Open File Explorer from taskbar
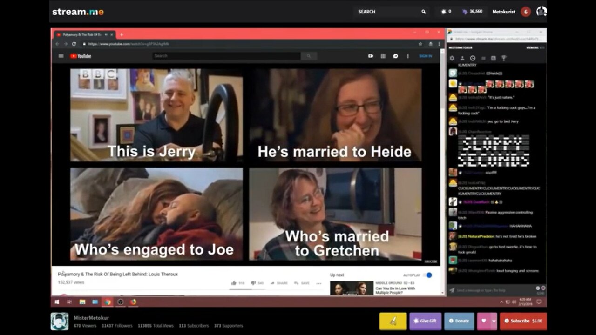 82,302
